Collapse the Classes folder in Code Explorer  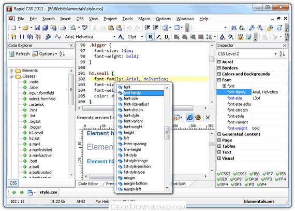point(11,76)
